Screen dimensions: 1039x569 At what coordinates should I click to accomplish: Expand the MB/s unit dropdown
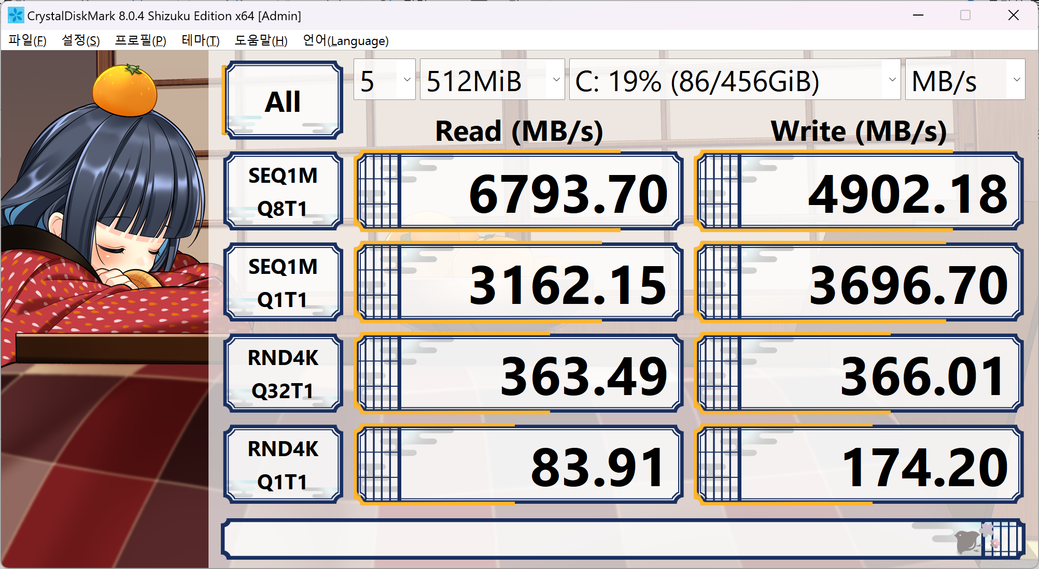[964, 80]
